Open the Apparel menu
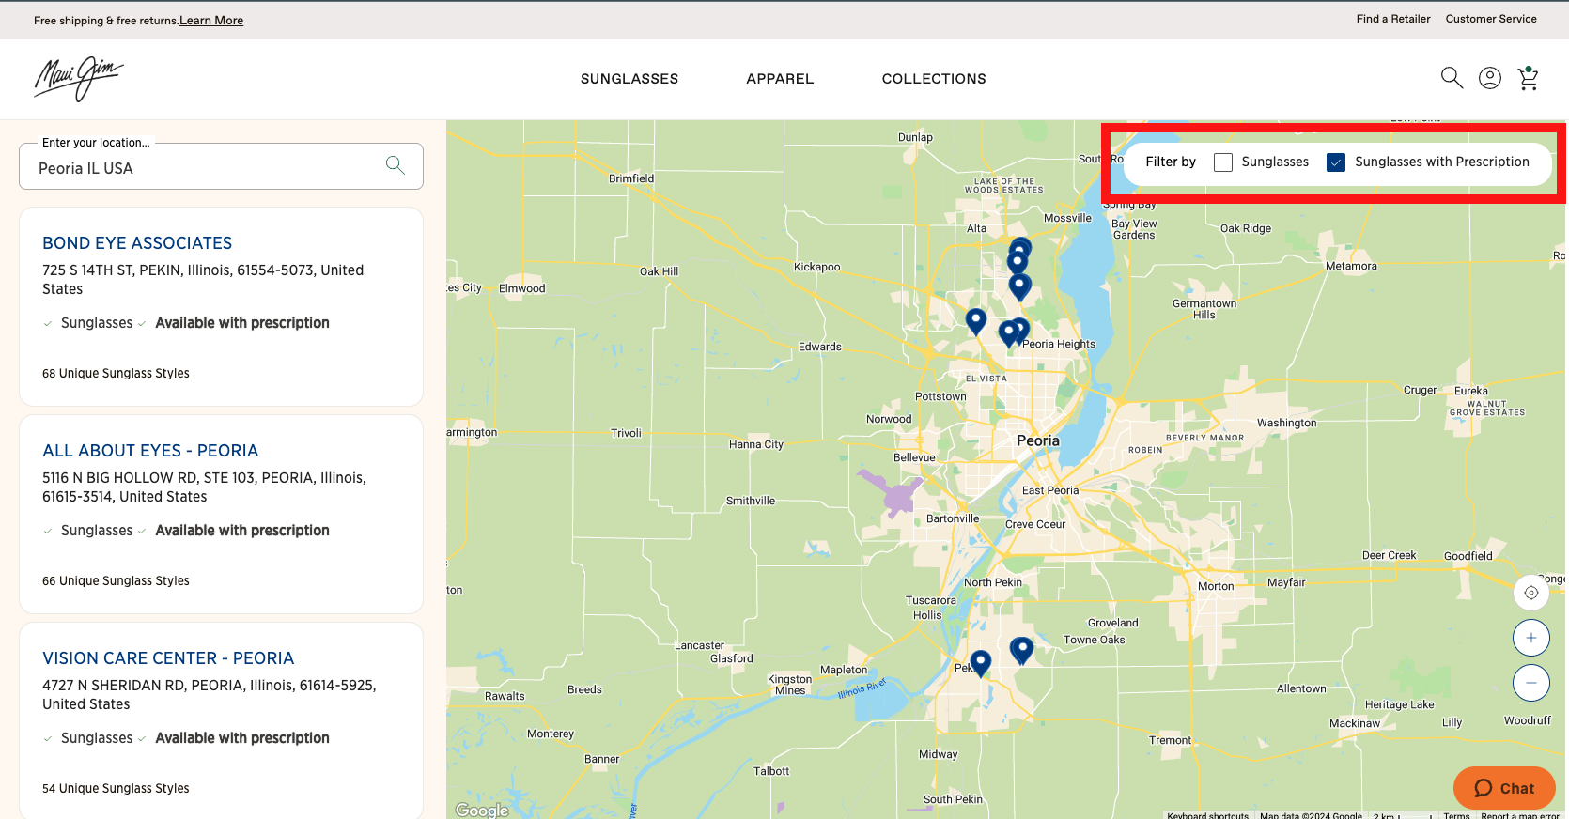This screenshot has height=819, width=1569. (x=780, y=79)
